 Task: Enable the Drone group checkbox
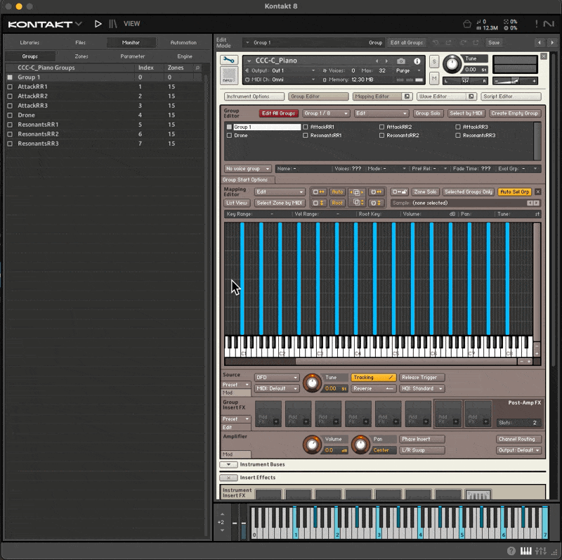[x=230, y=136]
